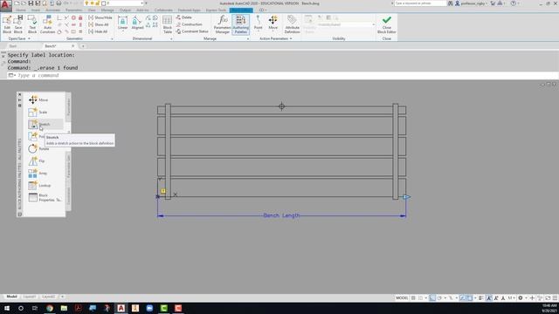Close the Bench drawing tab

click(73, 46)
